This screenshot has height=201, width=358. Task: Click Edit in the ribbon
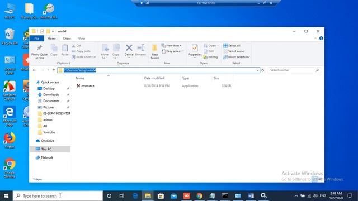209,51
